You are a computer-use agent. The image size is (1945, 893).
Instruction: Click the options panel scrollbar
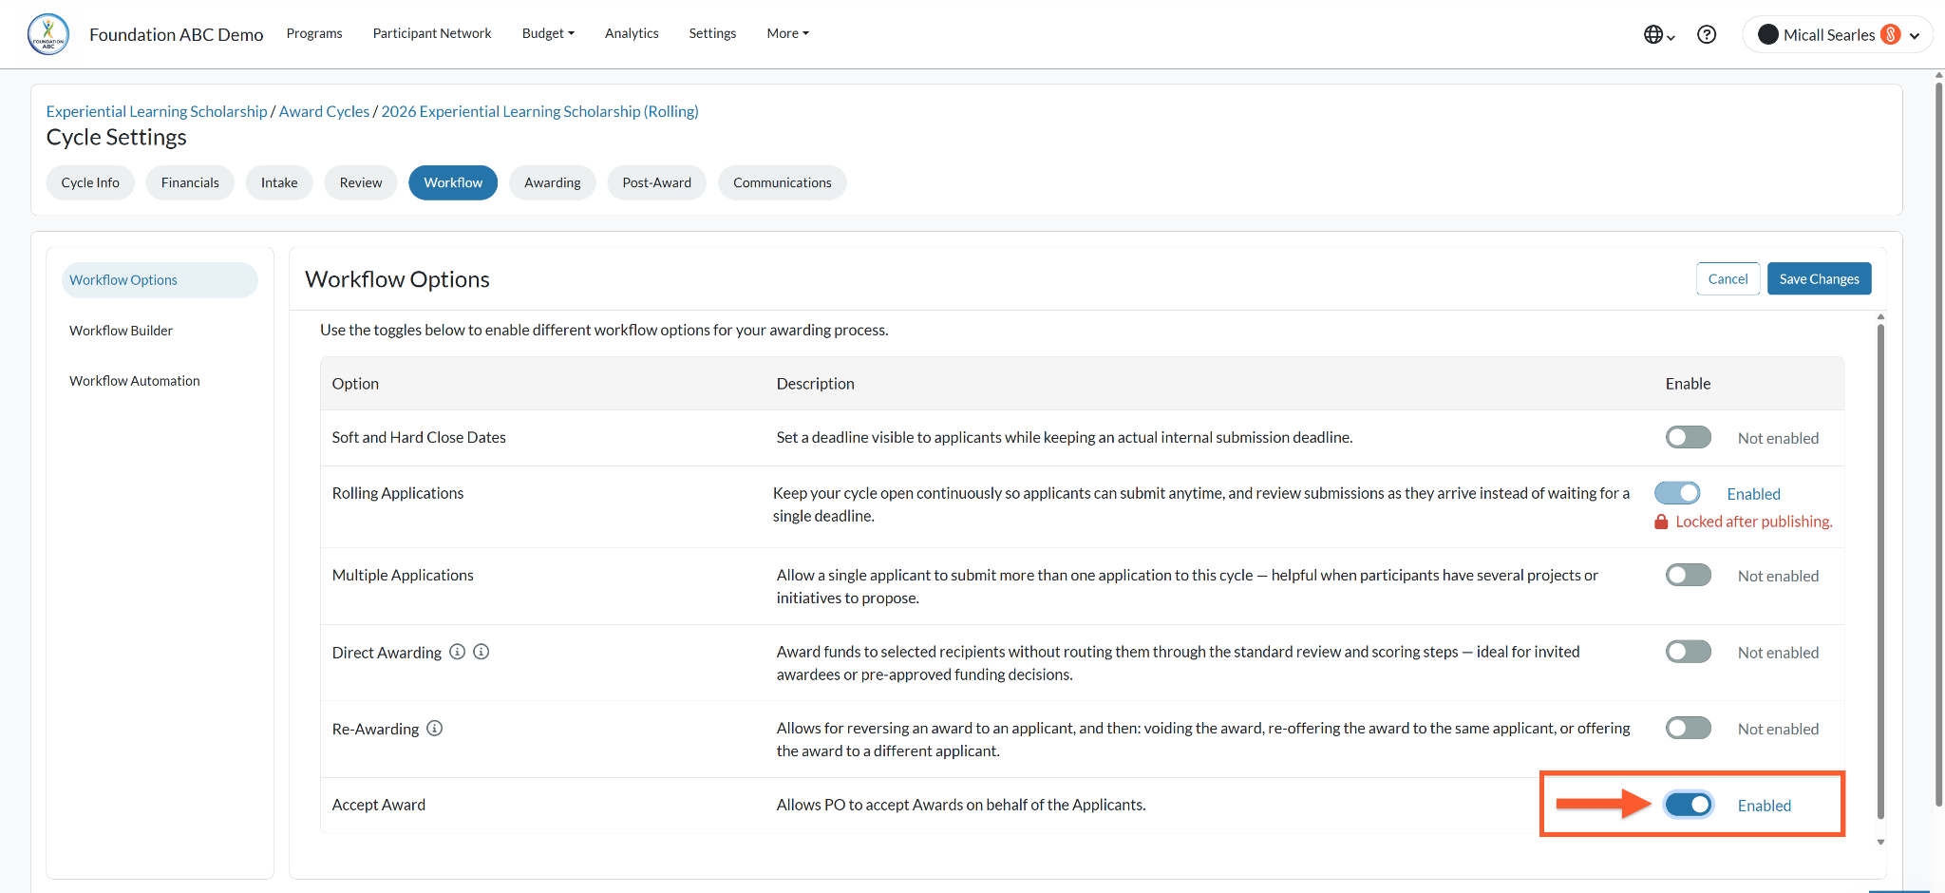coord(1880,571)
